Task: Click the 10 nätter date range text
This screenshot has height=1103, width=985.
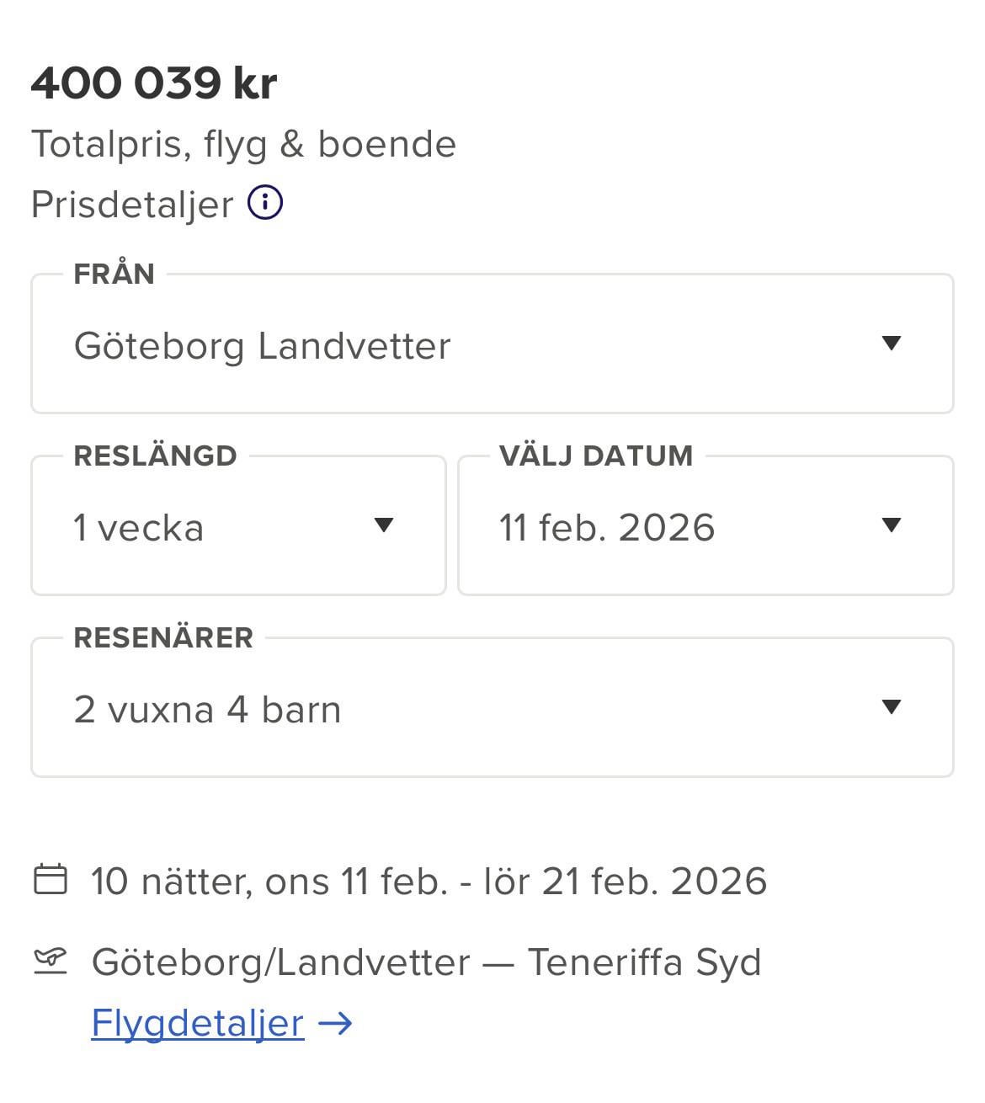Action: (429, 882)
